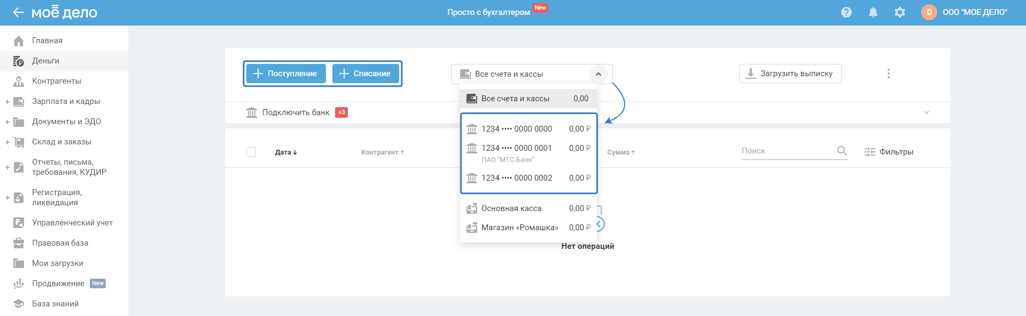Click the Склад и заказы cart icon
The width and height of the screenshot is (1026, 316).
click(x=19, y=142)
